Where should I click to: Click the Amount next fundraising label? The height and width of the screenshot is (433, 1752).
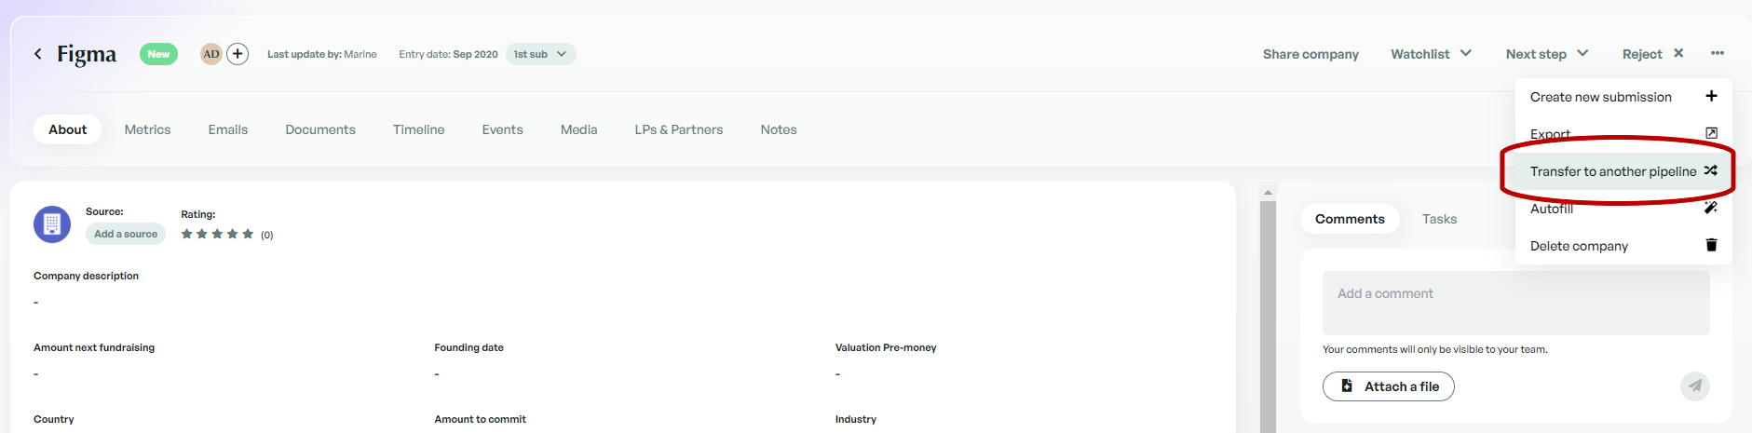[x=94, y=347]
